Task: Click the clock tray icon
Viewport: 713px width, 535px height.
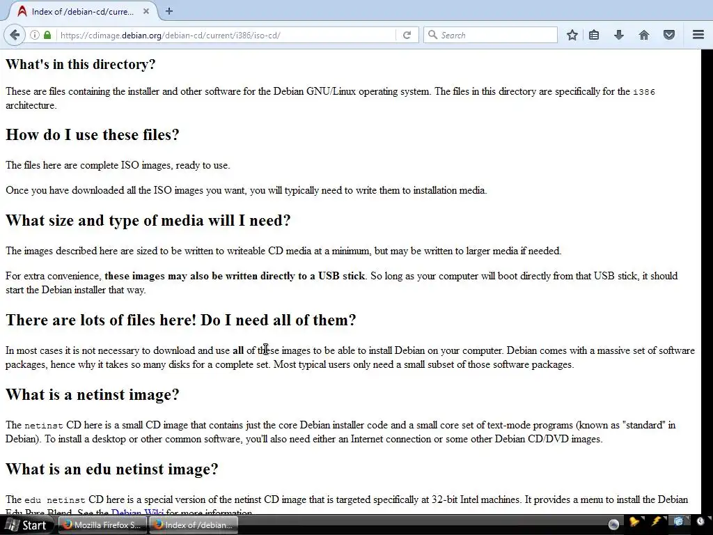Action: 700,522
